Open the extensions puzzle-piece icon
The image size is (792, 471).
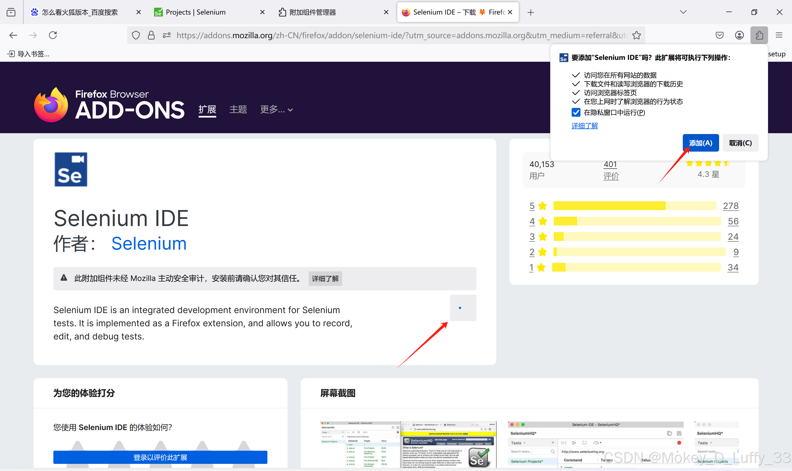tap(759, 35)
